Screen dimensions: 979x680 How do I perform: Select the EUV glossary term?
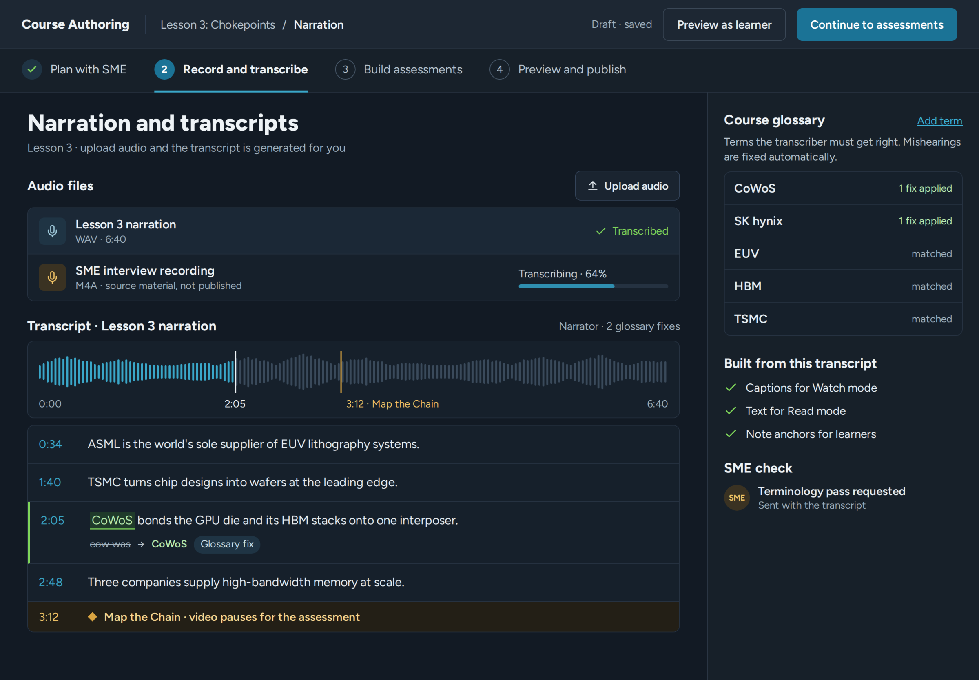pyautogui.click(x=843, y=253)
